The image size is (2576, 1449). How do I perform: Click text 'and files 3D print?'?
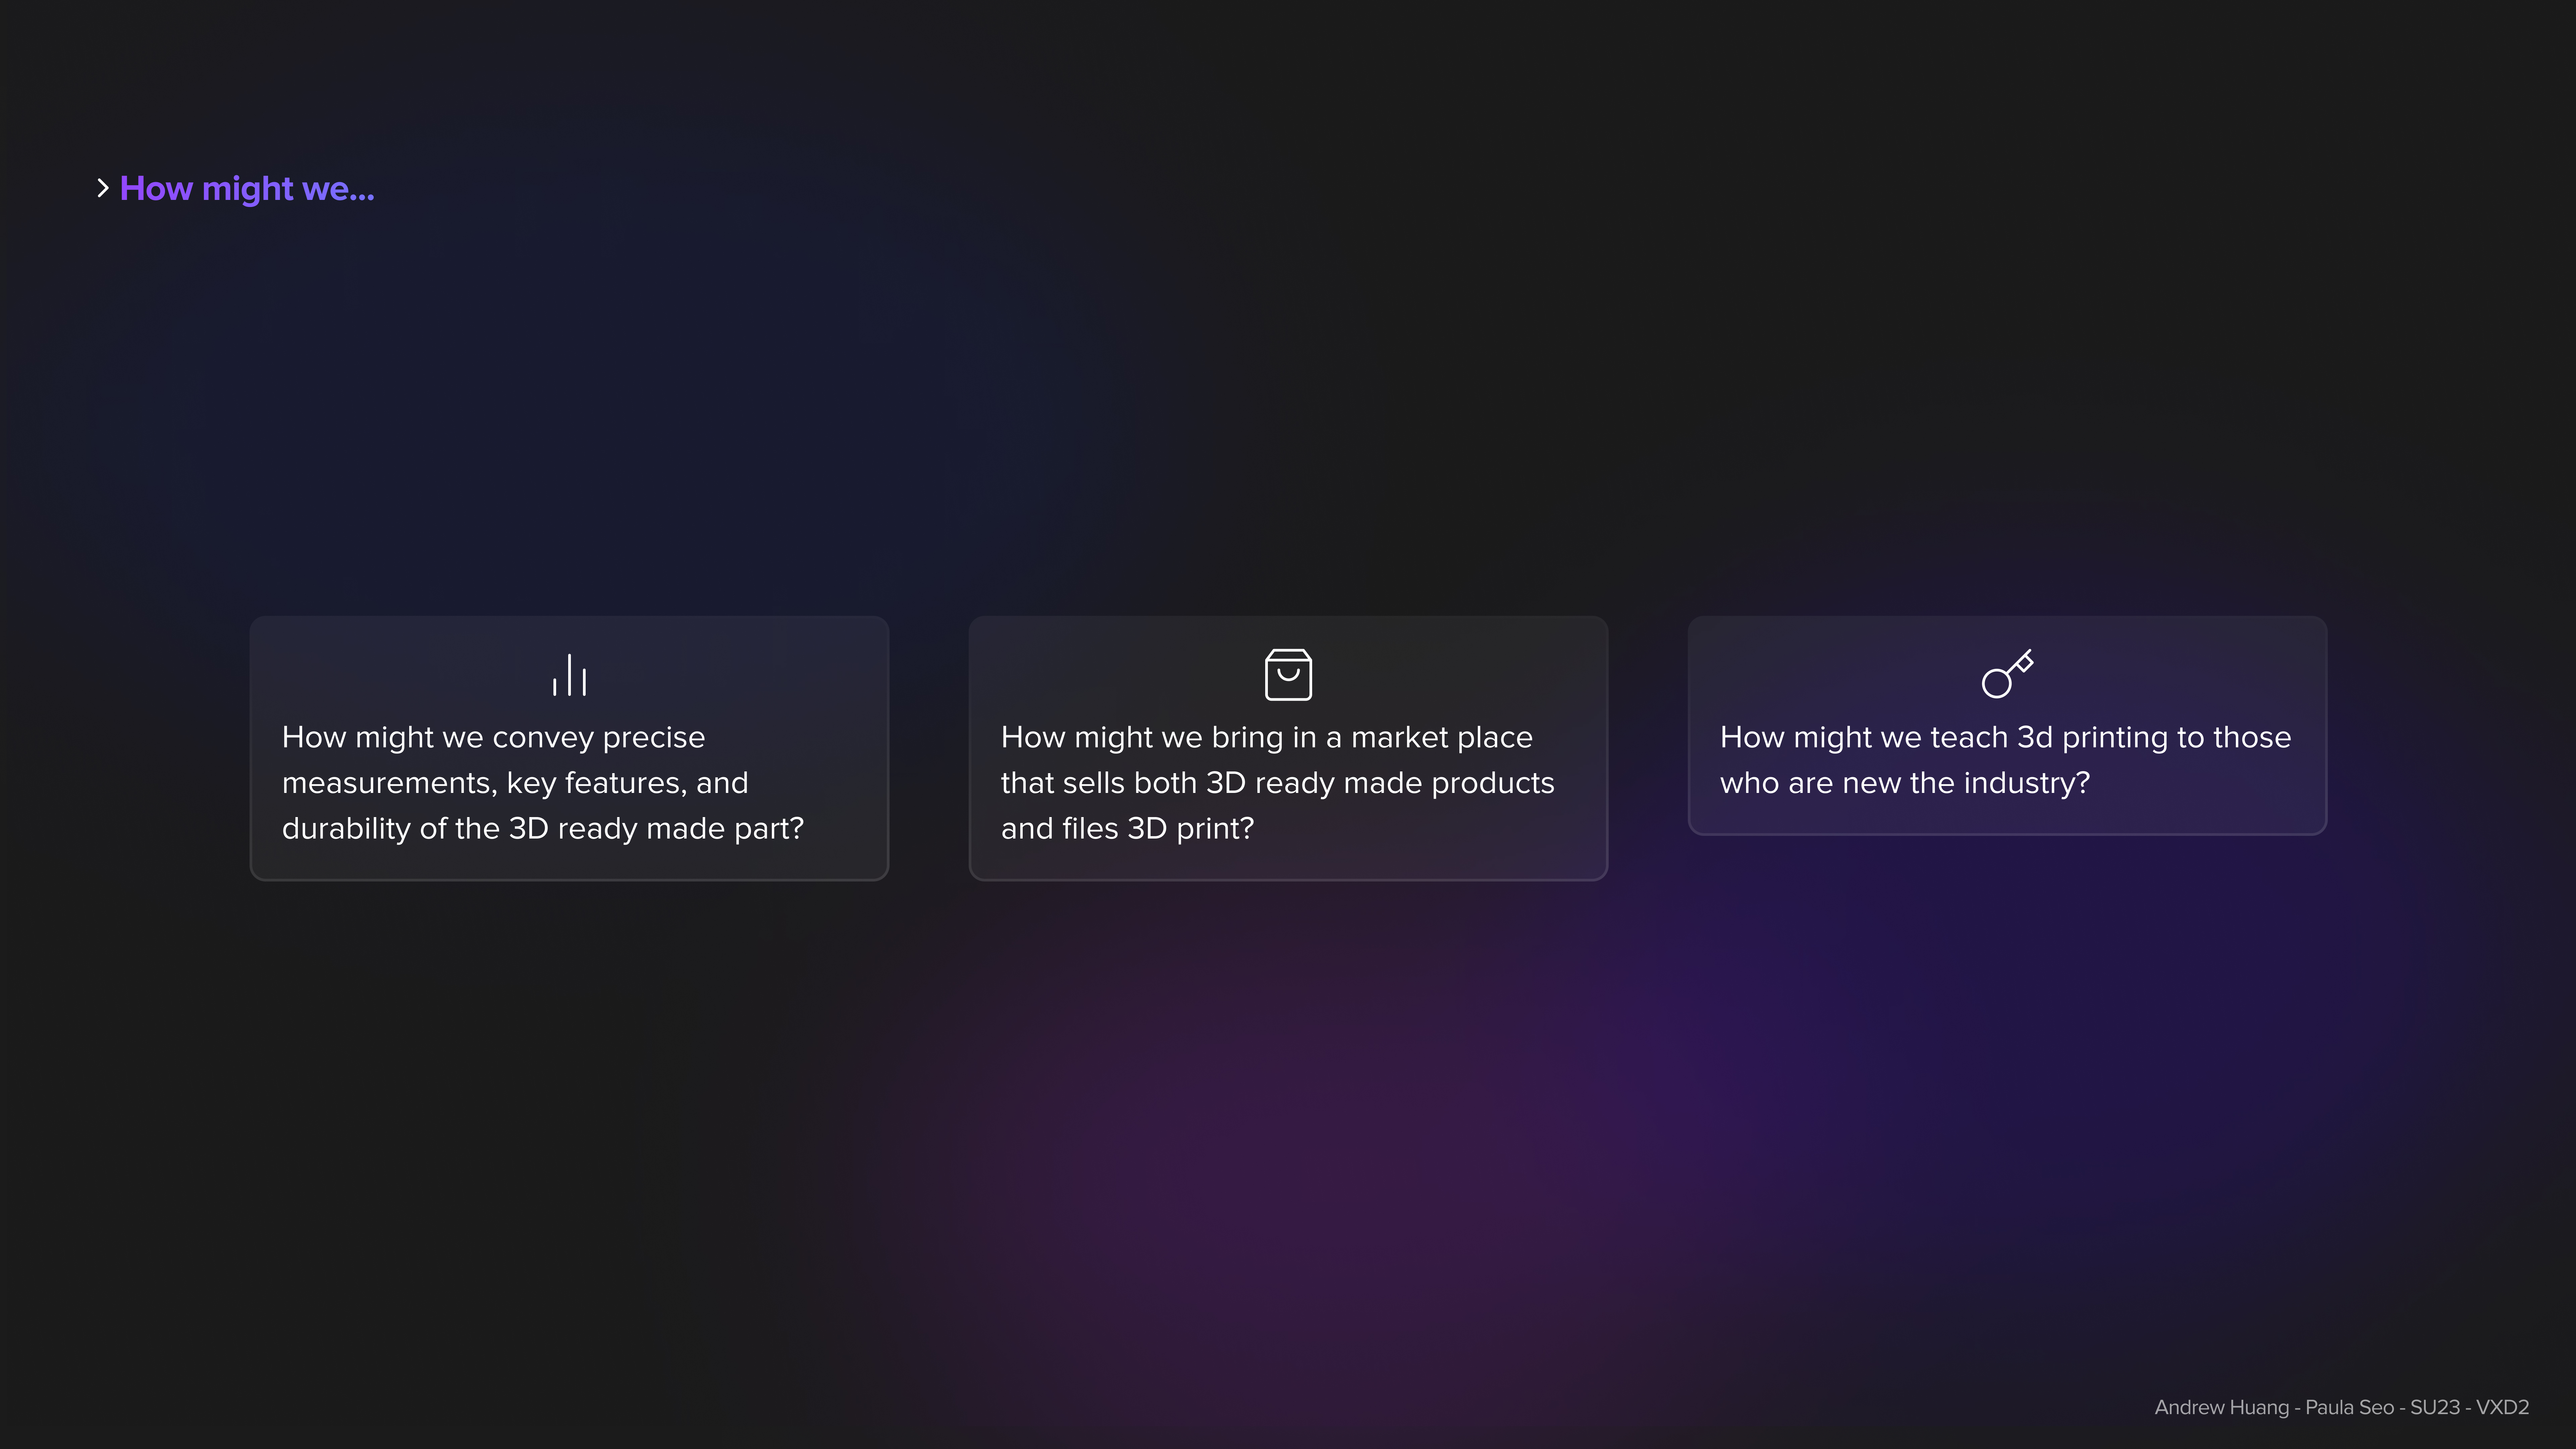pyautogui.click(x=1127, y=829)
